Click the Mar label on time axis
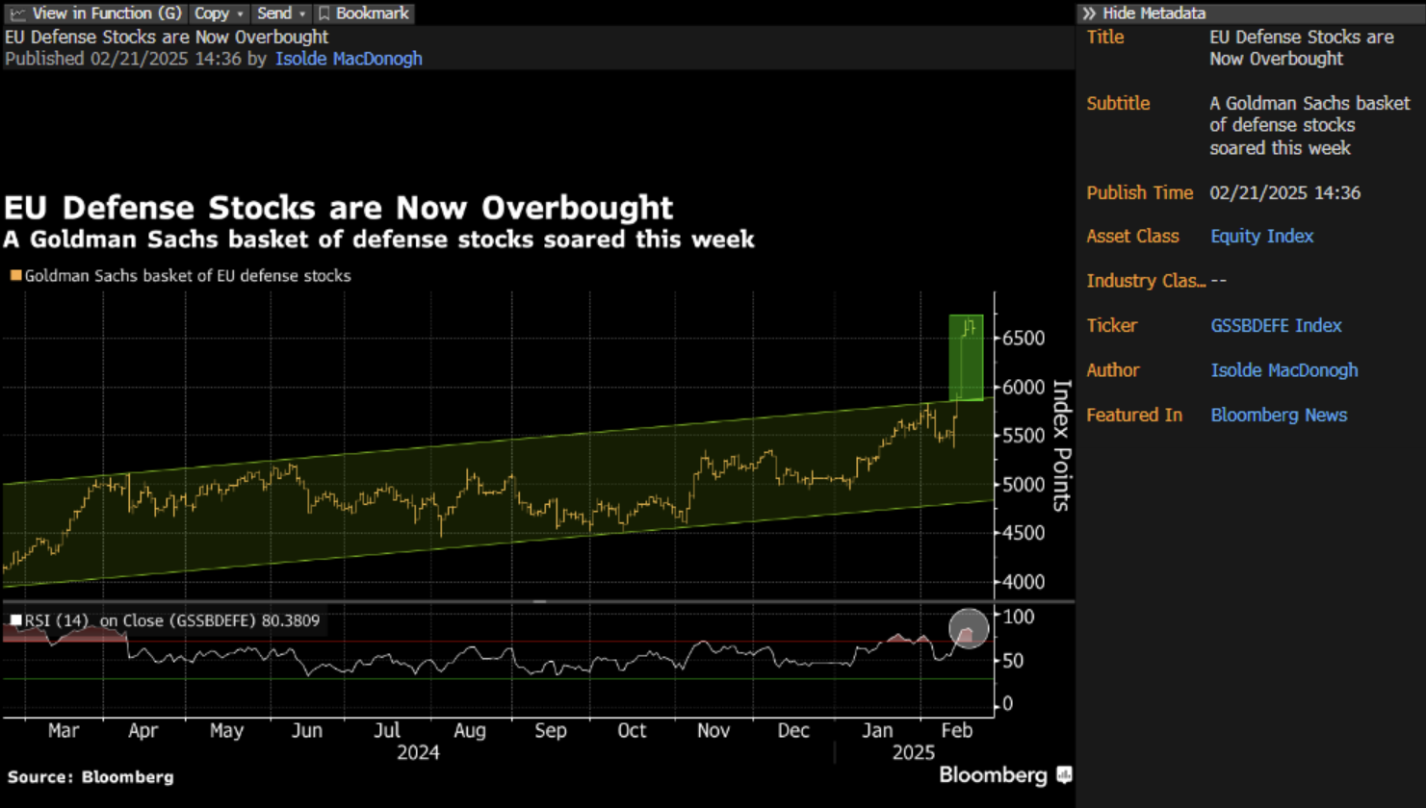This screenshot has width=1426, height=808. click(x=64, y=731)
